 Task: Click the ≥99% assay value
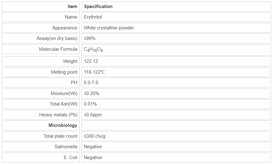(90, 39)
